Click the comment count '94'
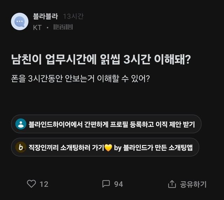The width and height of the screenshot is (224, 200). click(119, 184)
